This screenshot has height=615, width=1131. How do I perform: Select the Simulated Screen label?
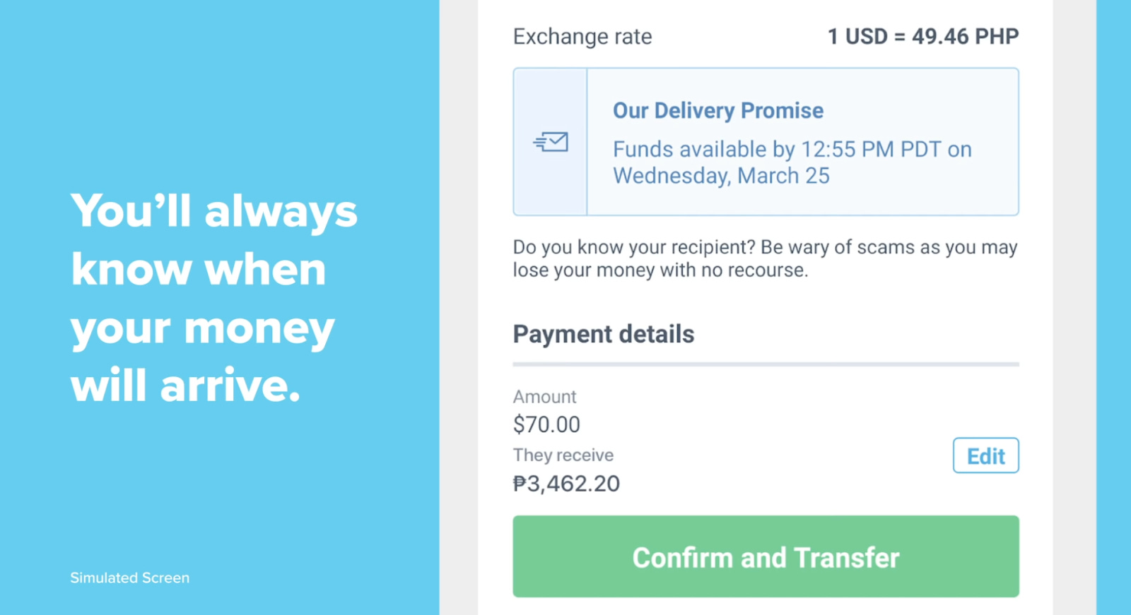(x=129, y=577)
